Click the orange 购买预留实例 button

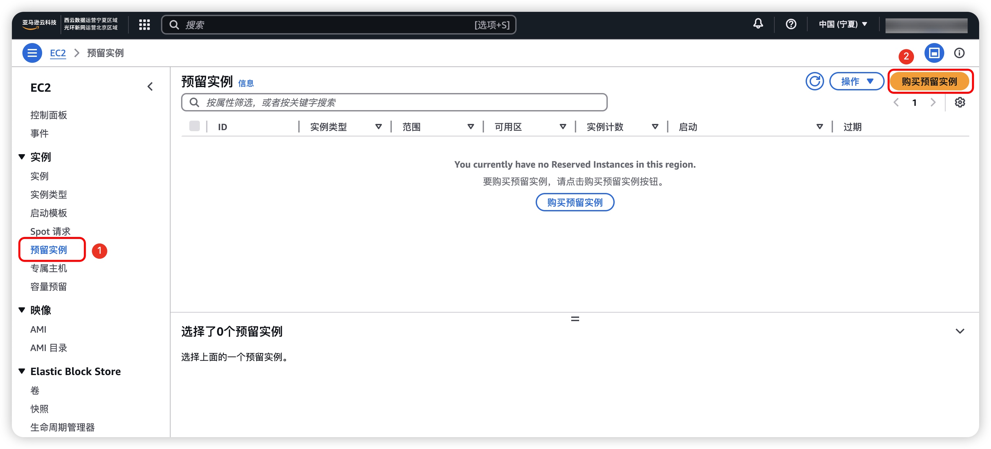coord(929,82)
